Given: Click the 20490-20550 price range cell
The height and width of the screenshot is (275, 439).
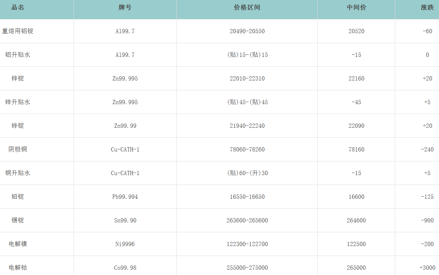Looking at the screenshot, I should click(247, 31).
